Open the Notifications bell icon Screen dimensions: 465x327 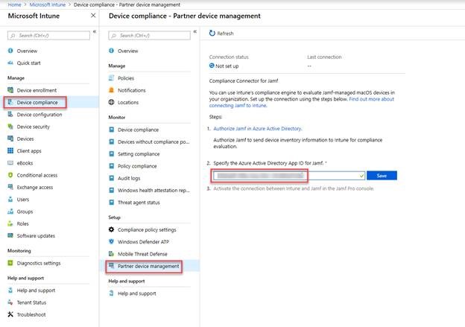111,90
